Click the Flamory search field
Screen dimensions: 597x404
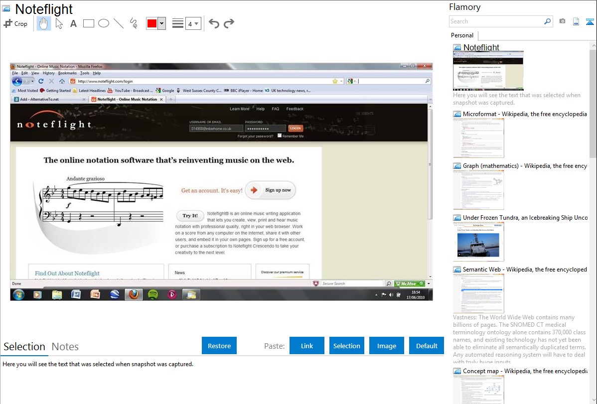(496, 21)
